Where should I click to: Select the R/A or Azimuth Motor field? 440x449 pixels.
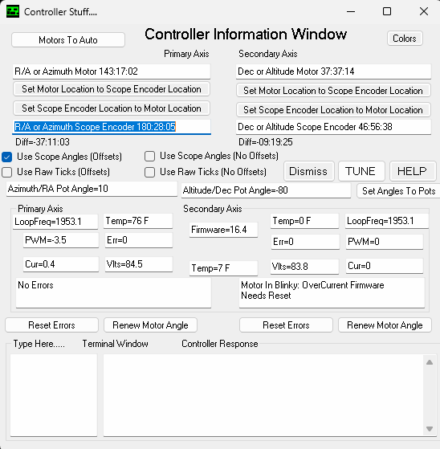click(x=112, y=71)
